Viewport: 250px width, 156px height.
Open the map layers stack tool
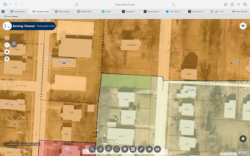click(x=125, y=149)
